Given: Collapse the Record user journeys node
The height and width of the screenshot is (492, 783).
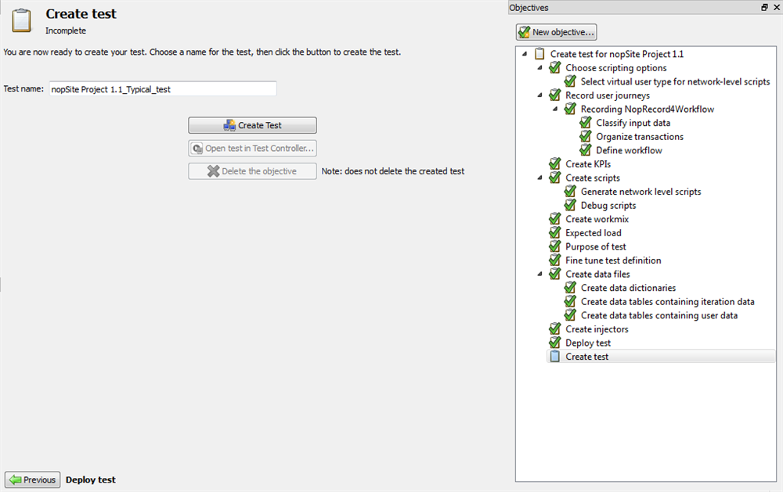Looking at the screenshot, I should pos(539,95).
